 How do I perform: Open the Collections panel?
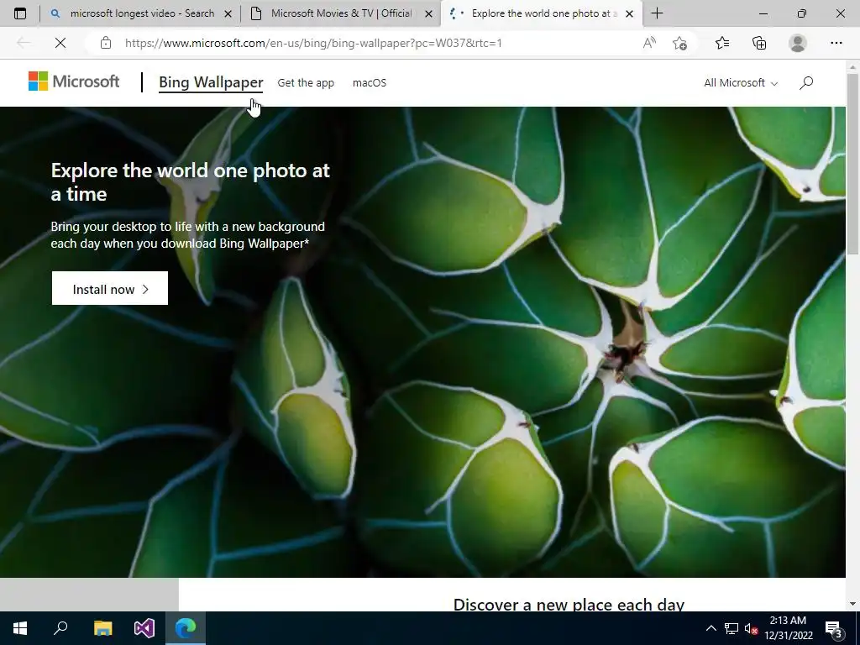[x=759, y=43]
